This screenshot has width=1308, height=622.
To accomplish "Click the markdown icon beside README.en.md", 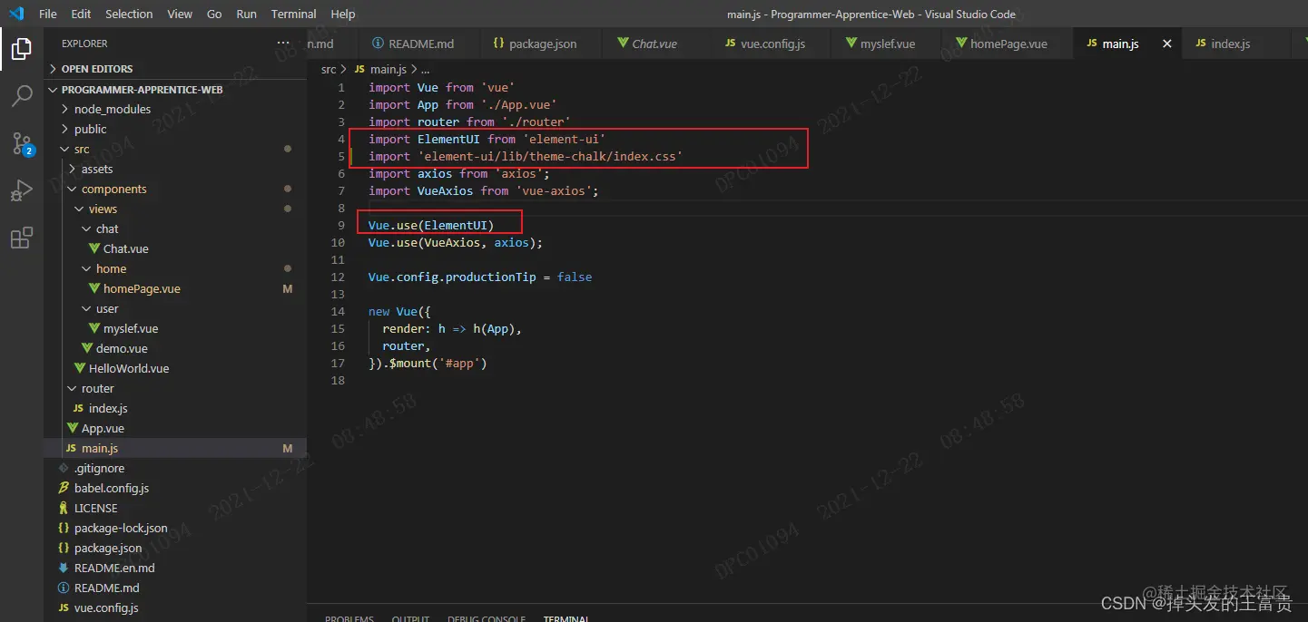I will click(x=64, y=568).
